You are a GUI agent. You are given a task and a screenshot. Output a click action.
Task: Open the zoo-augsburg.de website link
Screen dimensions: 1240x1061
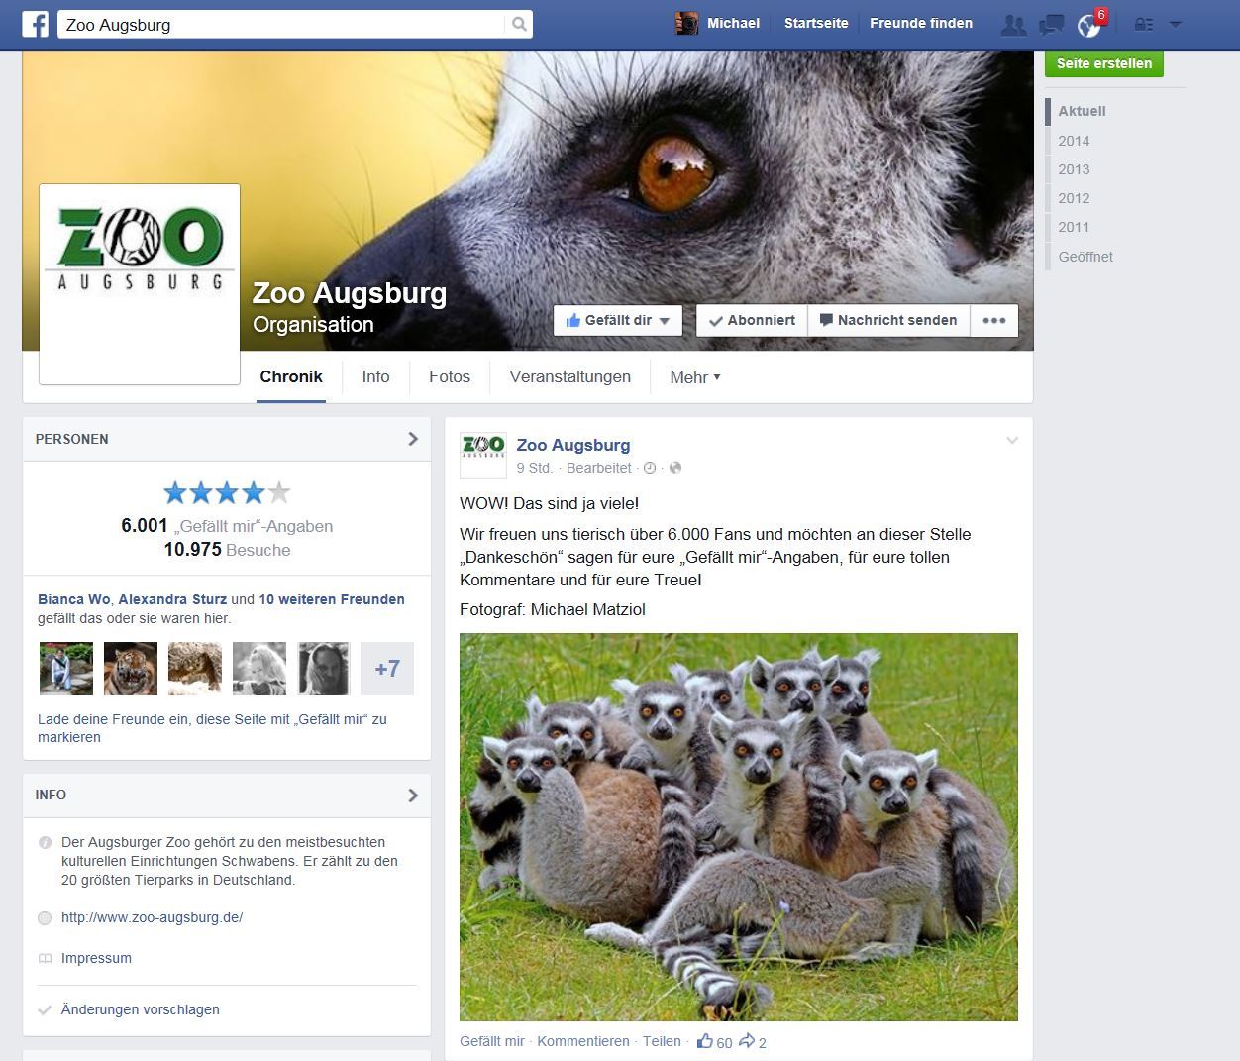152,917
